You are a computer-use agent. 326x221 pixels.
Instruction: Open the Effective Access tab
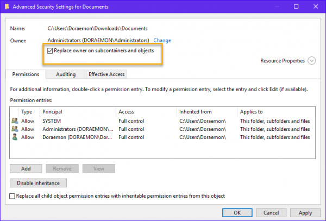pos(106,74)
